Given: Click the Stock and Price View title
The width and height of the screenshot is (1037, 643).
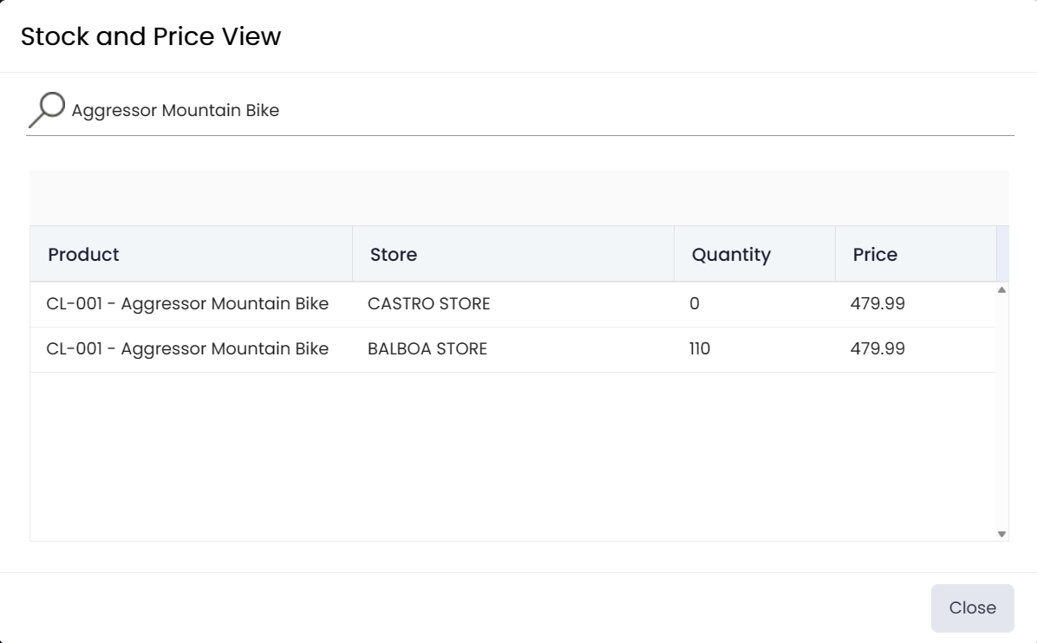Looking at the screenshot, I should 151,36.
